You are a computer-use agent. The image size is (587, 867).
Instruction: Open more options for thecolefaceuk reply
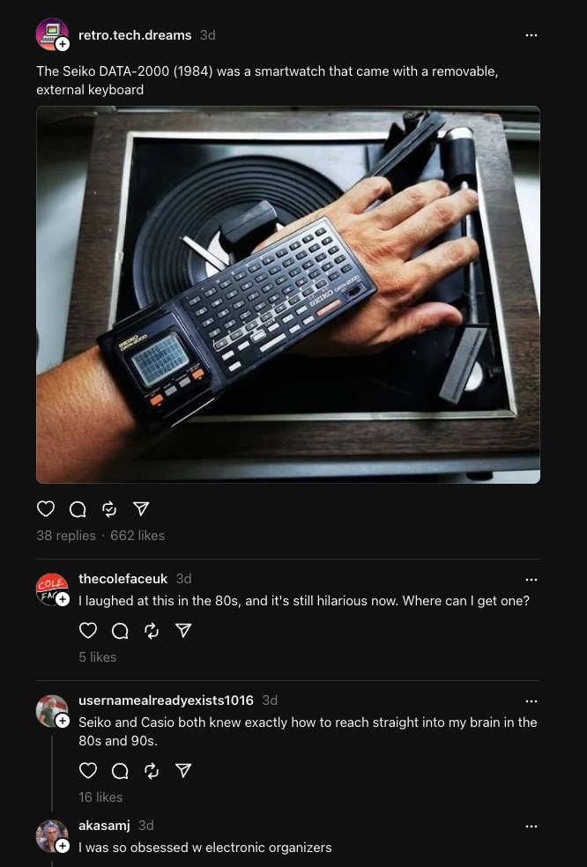tap(531, 580)
